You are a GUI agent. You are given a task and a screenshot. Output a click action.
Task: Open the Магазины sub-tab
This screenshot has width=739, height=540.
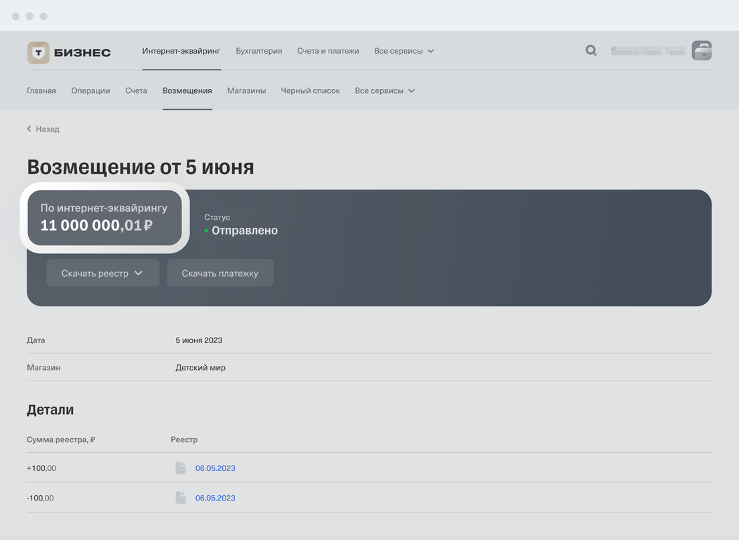pyautogui.click(x=246, y=90)
